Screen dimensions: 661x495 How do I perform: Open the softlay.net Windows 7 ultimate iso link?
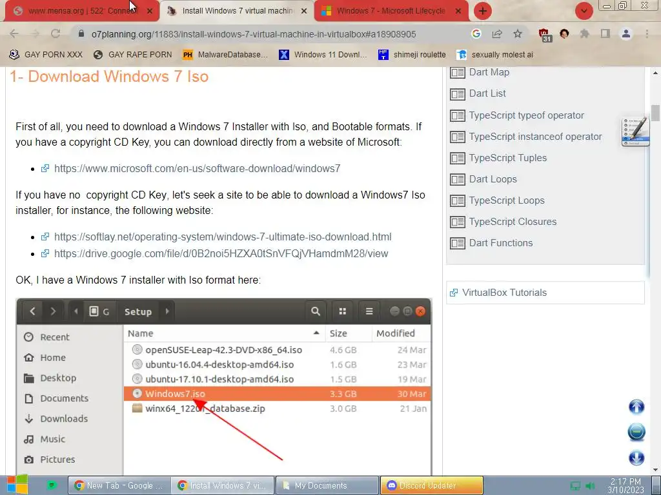(223, 237)
